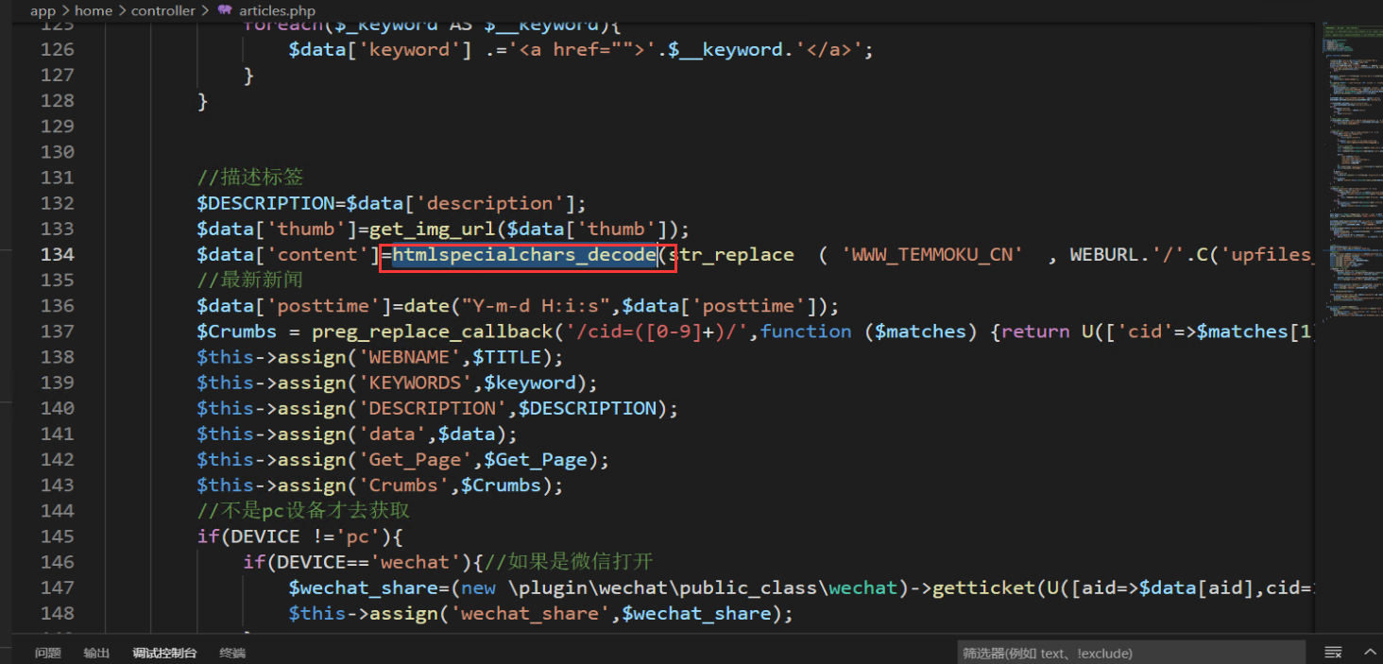Click line number 145 in the gutter

click(57, 536)
